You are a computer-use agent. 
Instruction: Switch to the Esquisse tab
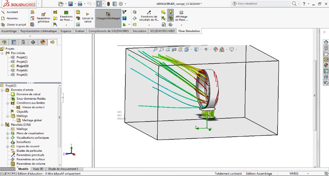[66, 31]
